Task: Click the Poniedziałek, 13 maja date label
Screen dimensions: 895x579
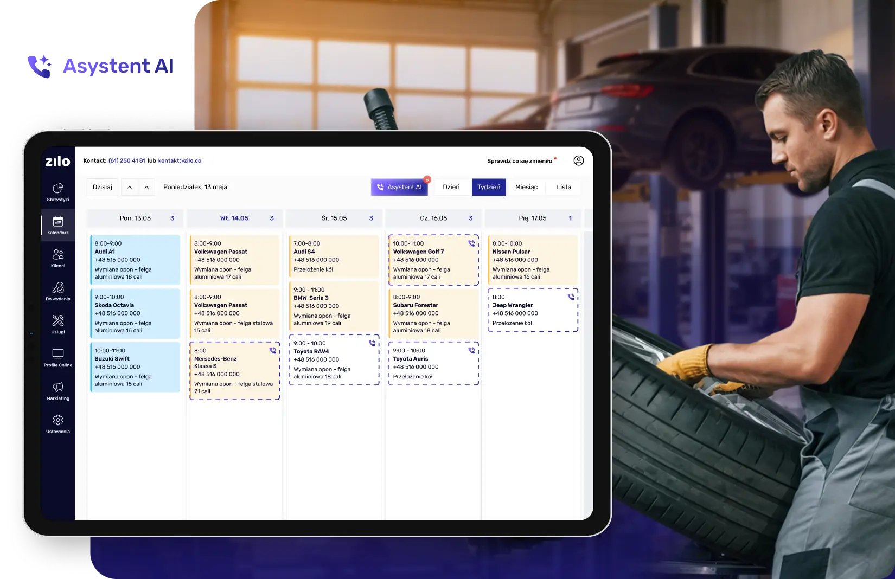Action: (195, 187)
